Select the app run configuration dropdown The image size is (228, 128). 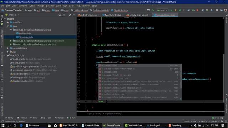[162, 10]
